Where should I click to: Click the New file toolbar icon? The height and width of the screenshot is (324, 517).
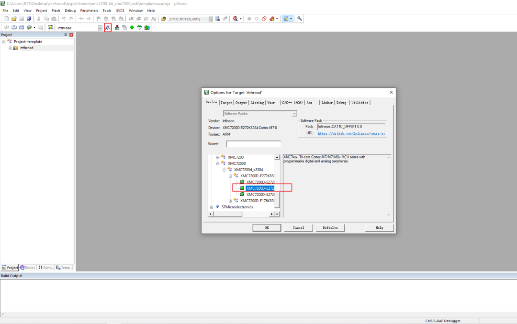(7, 19)
